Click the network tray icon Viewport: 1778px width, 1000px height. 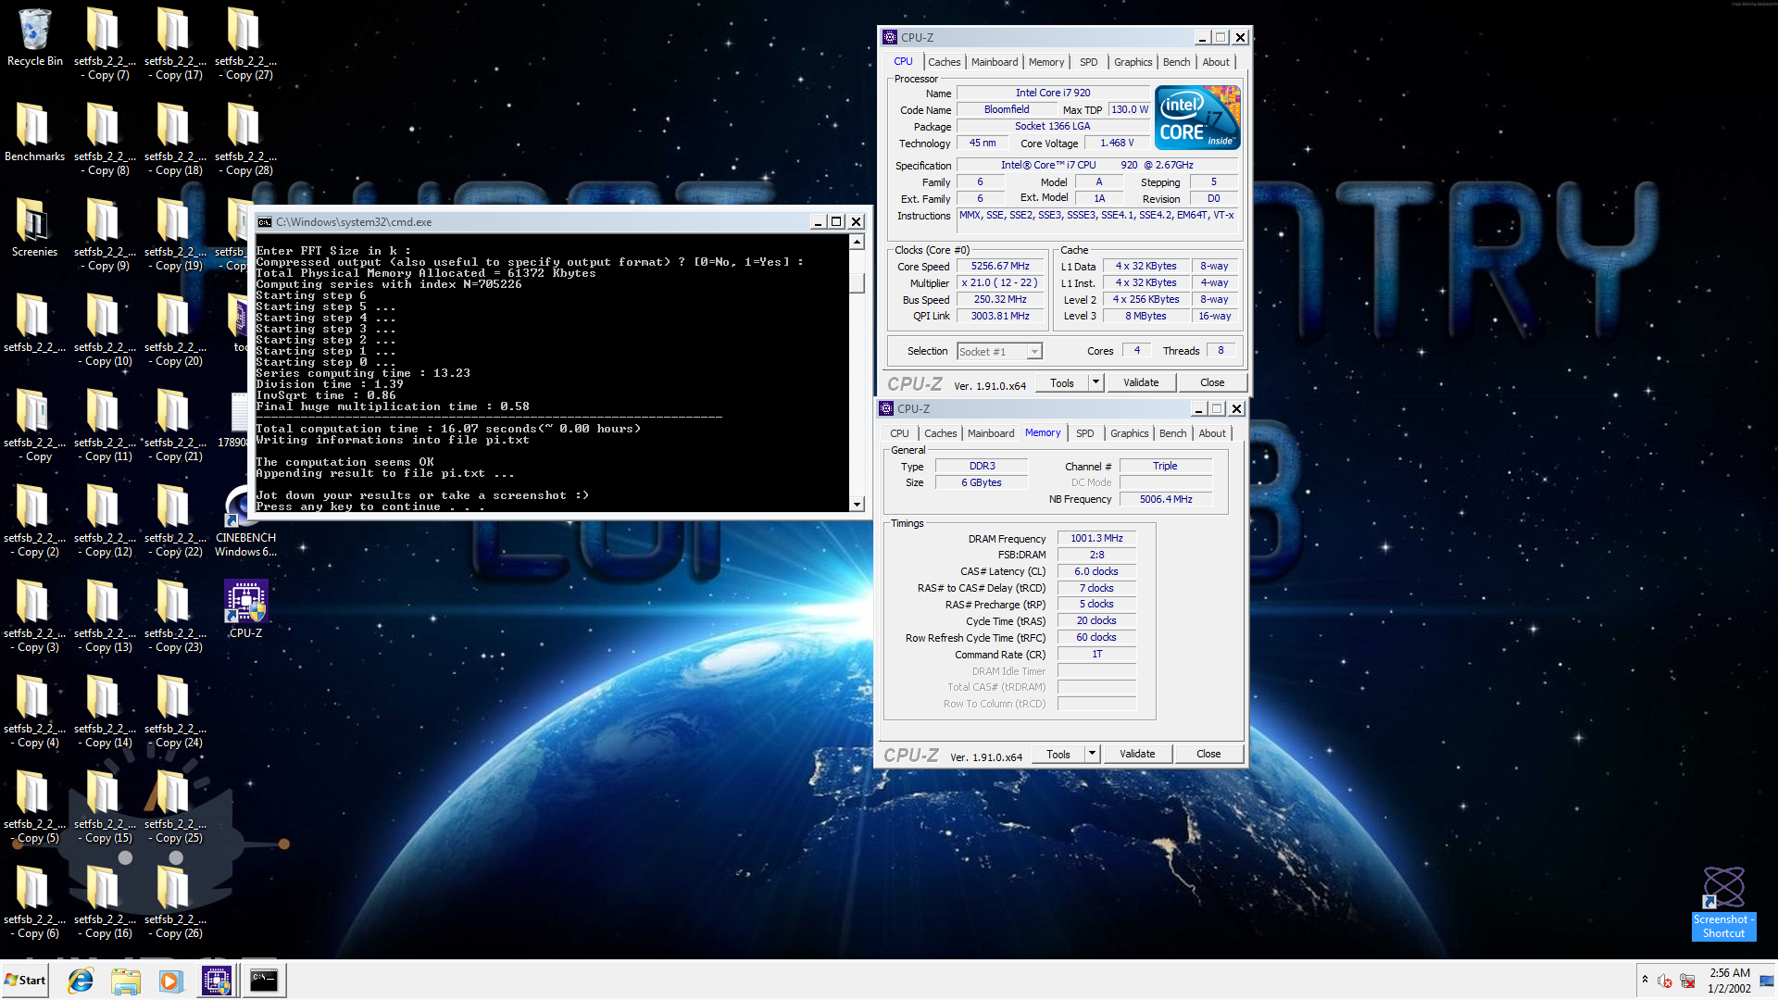click(1687, 981)
